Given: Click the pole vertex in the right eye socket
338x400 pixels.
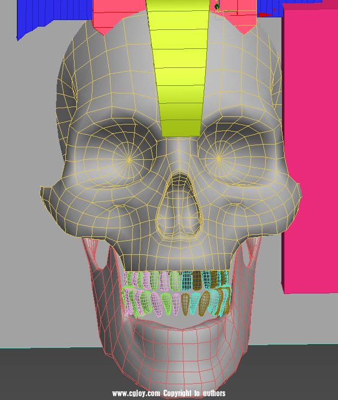Looking at the screenshot, I should pyautogui.click(x=218, y=159).
